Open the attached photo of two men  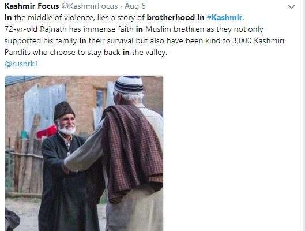pyautogui.click(x=84, y=153)
